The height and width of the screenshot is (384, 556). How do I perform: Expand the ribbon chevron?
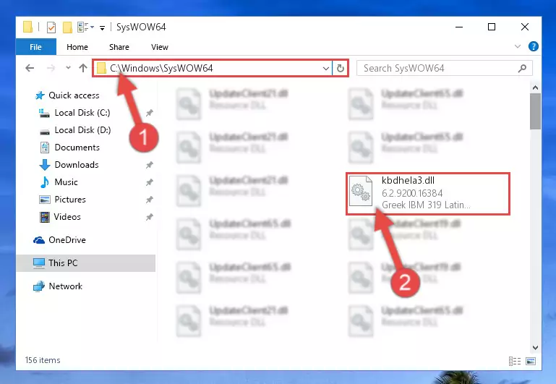518,46
